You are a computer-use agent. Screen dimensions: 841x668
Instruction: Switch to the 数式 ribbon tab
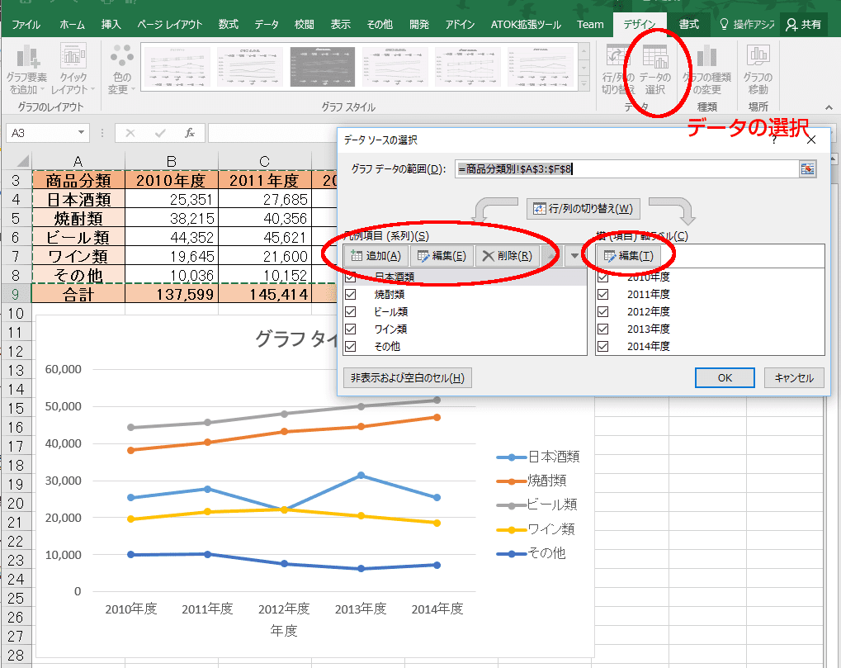click(x=229, y=24)
